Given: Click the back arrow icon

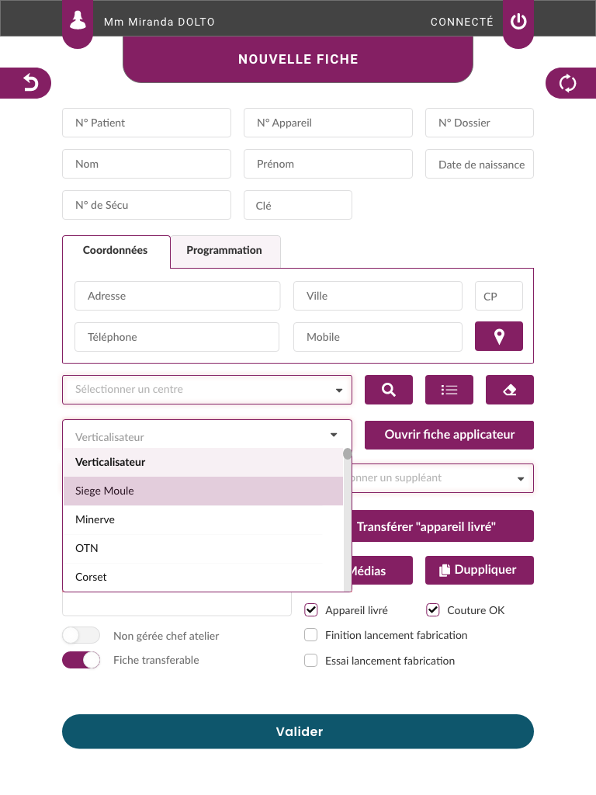Looking at the screenshot, I should tap(30, 82).
